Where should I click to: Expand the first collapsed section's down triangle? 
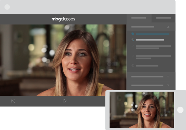coord(168,76)
